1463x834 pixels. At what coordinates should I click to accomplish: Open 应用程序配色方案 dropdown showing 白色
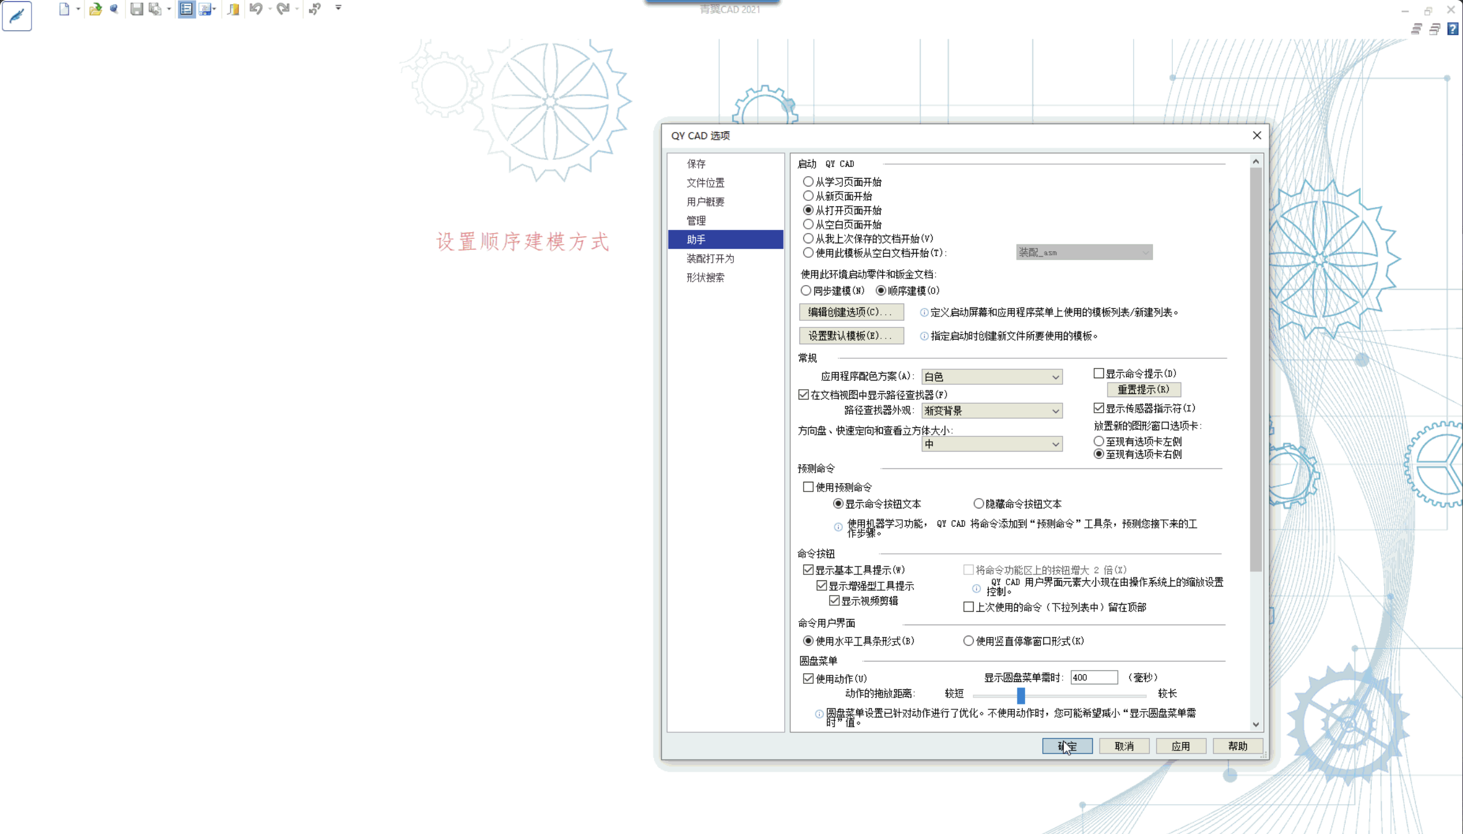point(991,376)
